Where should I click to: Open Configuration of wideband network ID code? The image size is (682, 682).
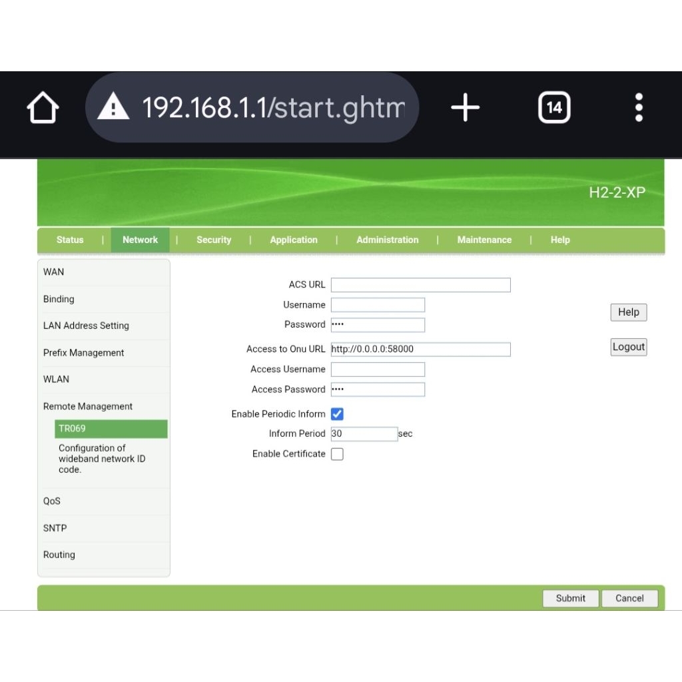(102, 459)
